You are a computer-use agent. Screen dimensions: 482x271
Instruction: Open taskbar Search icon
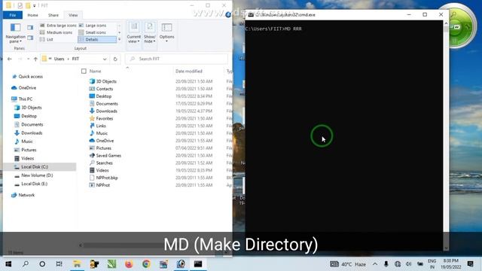[x=26, y=264]
